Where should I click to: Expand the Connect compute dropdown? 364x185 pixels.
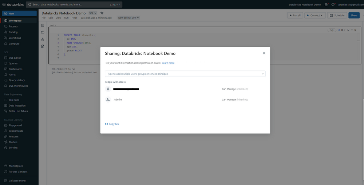tap(315, 15)
